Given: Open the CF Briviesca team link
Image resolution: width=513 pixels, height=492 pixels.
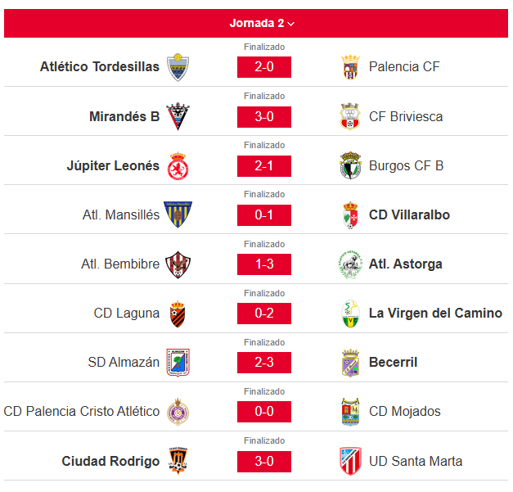Looking at the screenshot, I should coord(406,116).
